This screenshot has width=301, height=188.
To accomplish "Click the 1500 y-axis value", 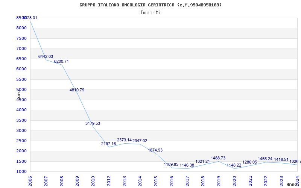I will tap(21, 161).
